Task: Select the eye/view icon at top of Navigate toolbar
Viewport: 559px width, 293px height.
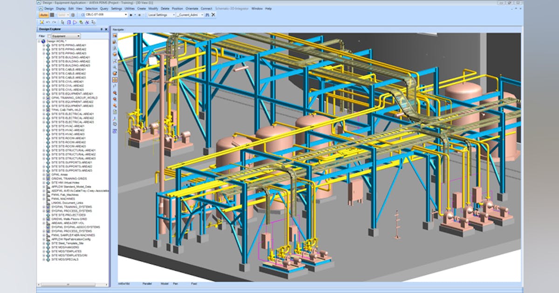Action: pos(116,36)
